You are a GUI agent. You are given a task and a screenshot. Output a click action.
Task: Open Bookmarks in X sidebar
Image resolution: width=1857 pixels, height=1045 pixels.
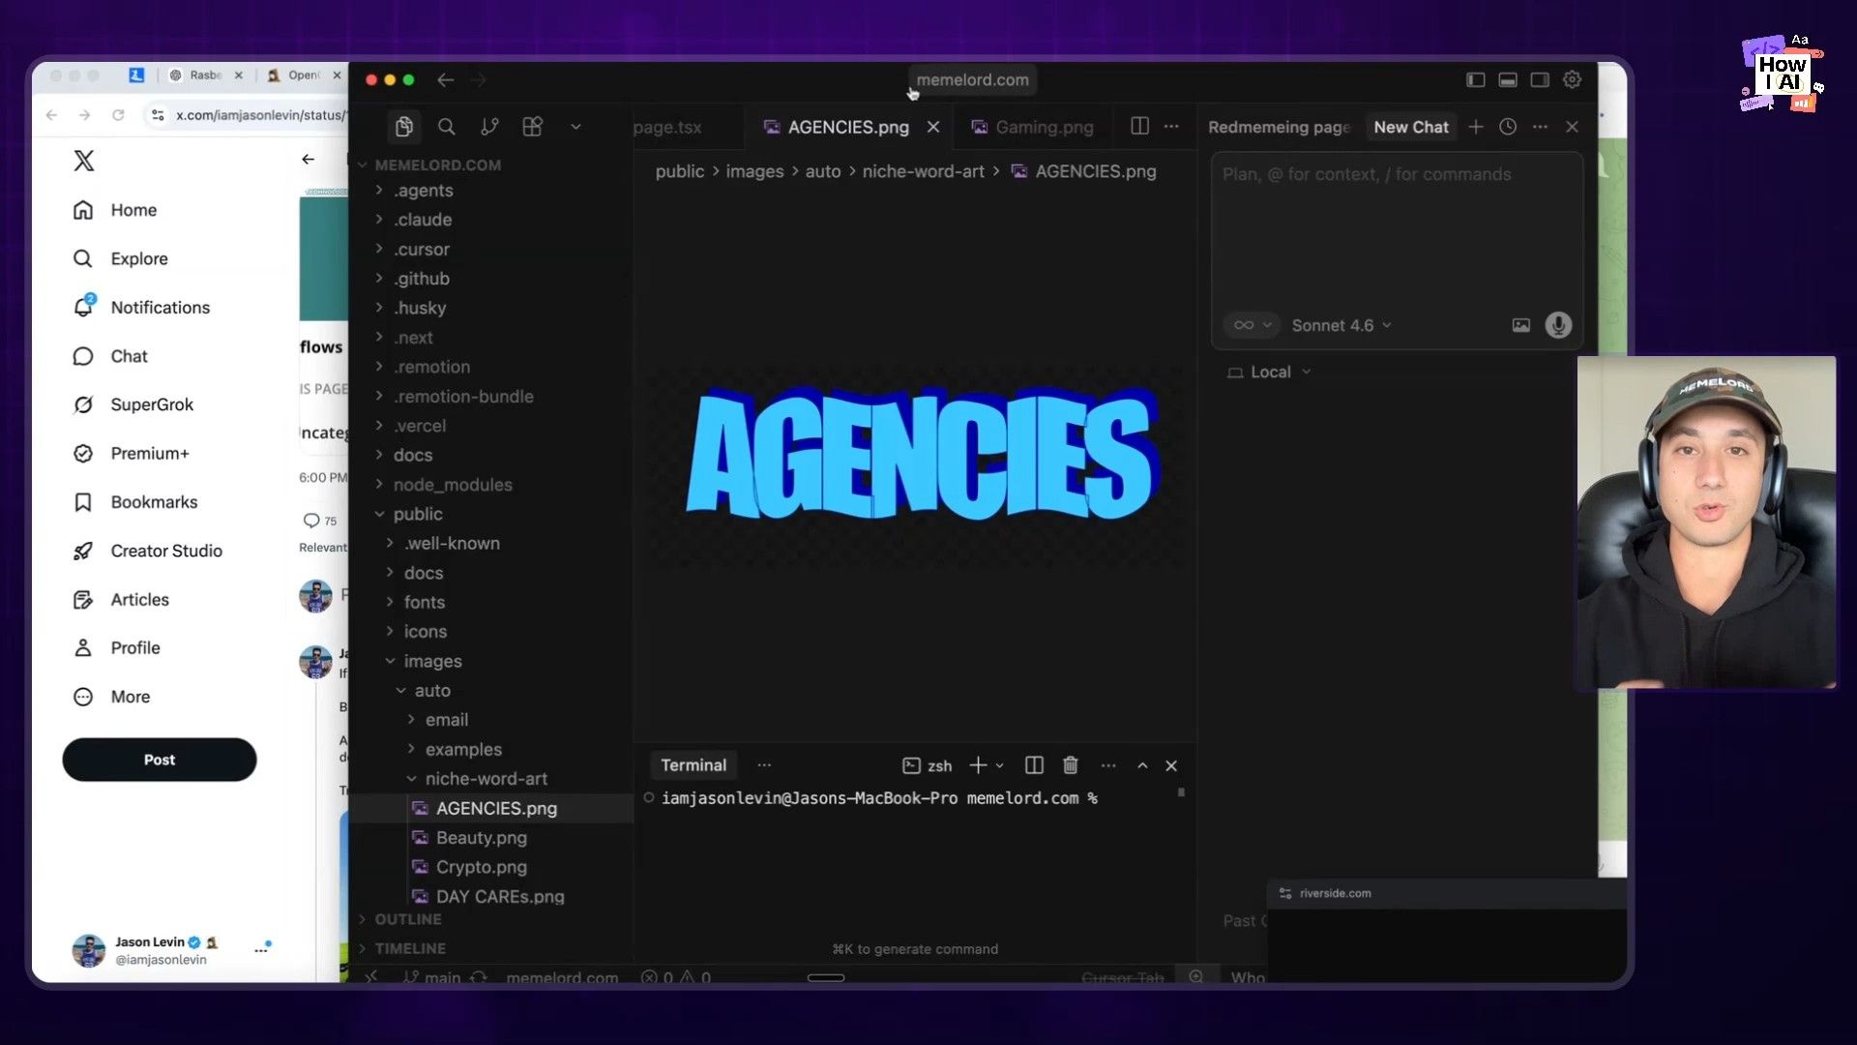pos(135,502)
